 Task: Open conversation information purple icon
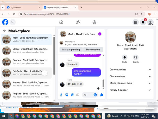(100, 34)
